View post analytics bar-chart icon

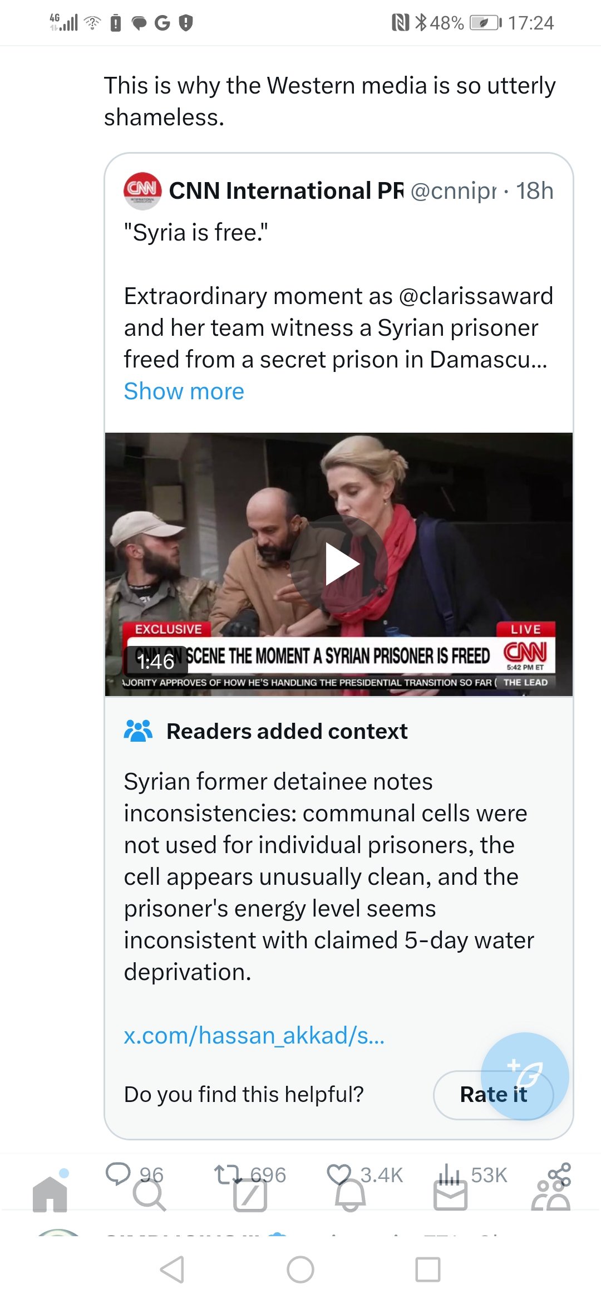click(x=450, y=1174)
